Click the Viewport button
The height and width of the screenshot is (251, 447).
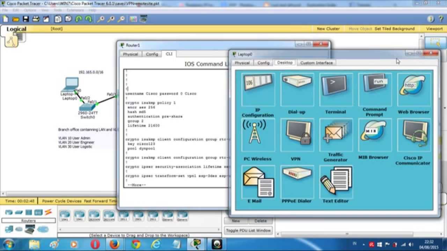(434, 29)
